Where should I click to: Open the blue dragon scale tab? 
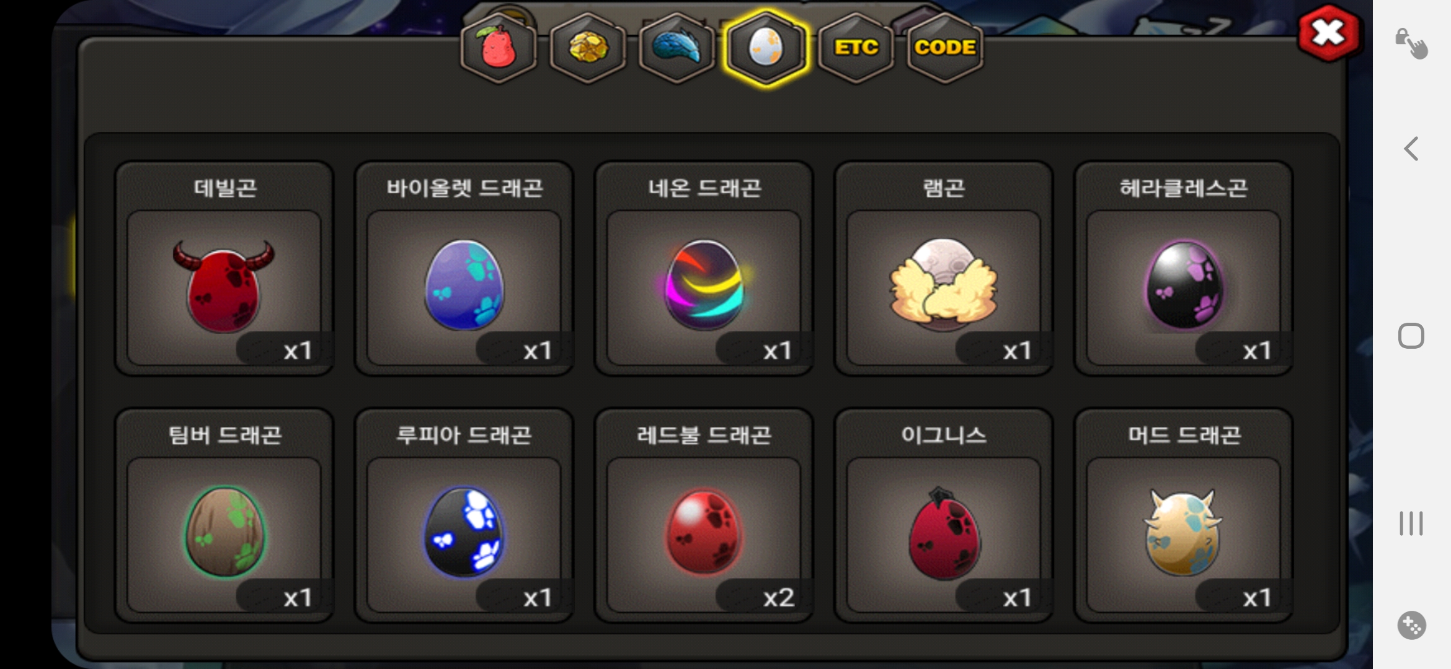(677, 48)
